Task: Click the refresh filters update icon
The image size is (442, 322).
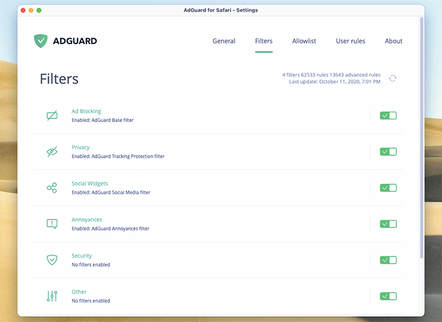Action: point(393,79)
